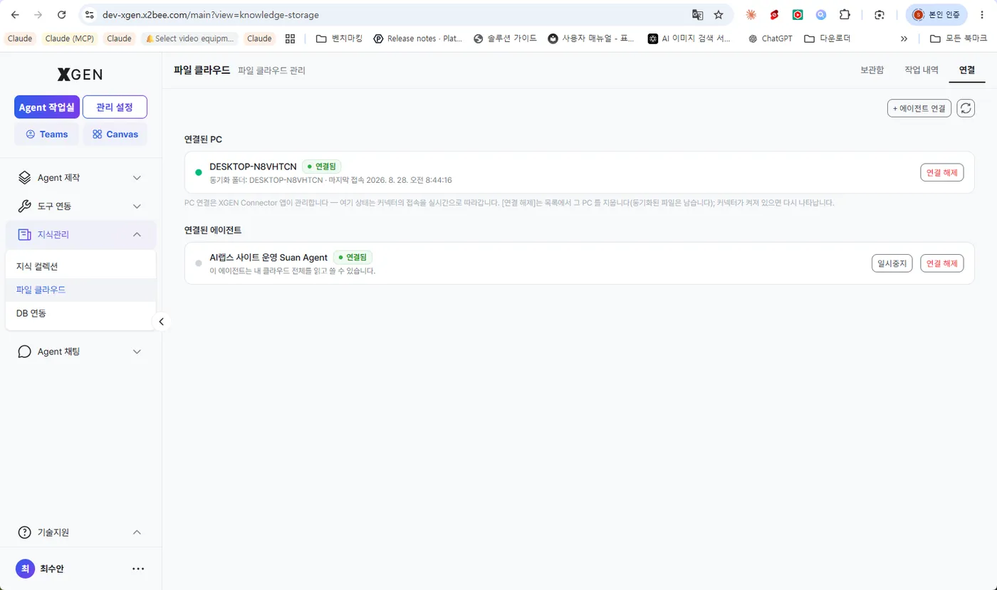
Task: Show more bookmarks with the double chevron
Action: pyautogui.click(x=904, y=38)
